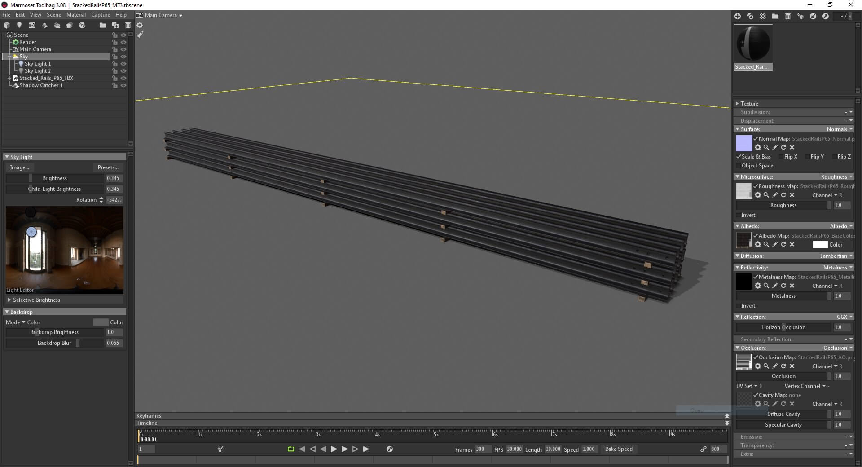Image resolution: width=862 pixels, height=467 pixels.
Task: Create a new material with the plus icon
Action: click(738, 16)
